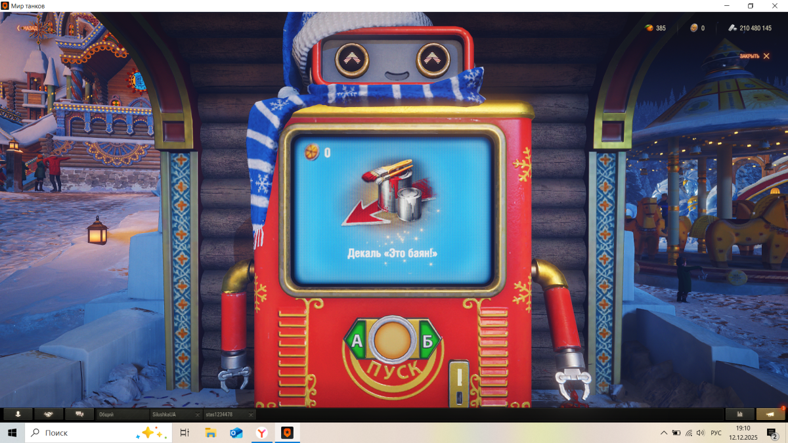788x443 pixels.
Task: Close the SilushkaUA chat tab
Action: coord(198,415)
